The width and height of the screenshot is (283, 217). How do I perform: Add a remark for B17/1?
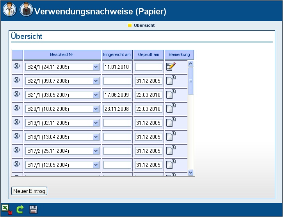pos(171,164)
